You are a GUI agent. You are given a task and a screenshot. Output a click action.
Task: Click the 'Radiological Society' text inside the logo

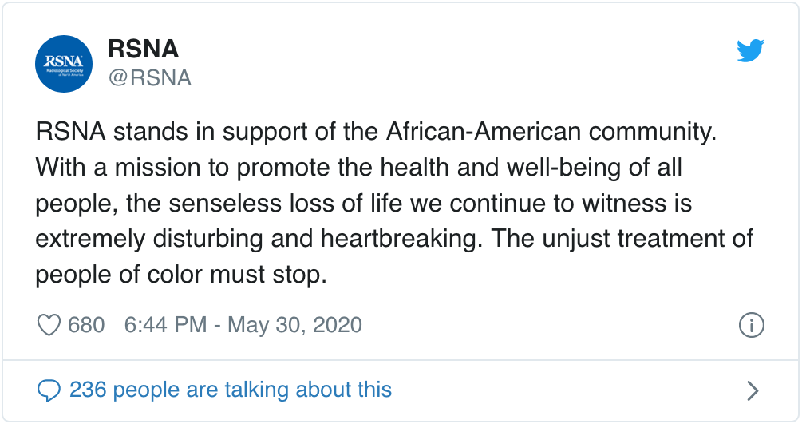[x=63, y=69]
